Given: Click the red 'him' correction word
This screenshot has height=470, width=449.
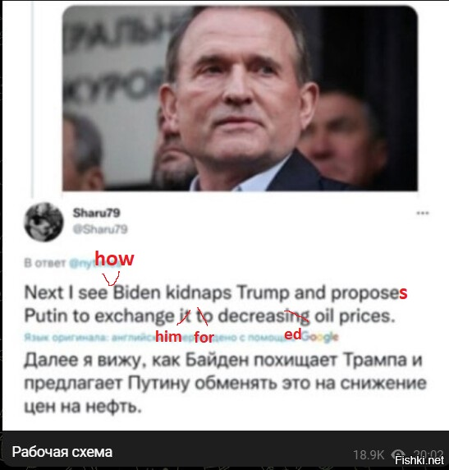Looking at the screenshot, I should point(168,337).
